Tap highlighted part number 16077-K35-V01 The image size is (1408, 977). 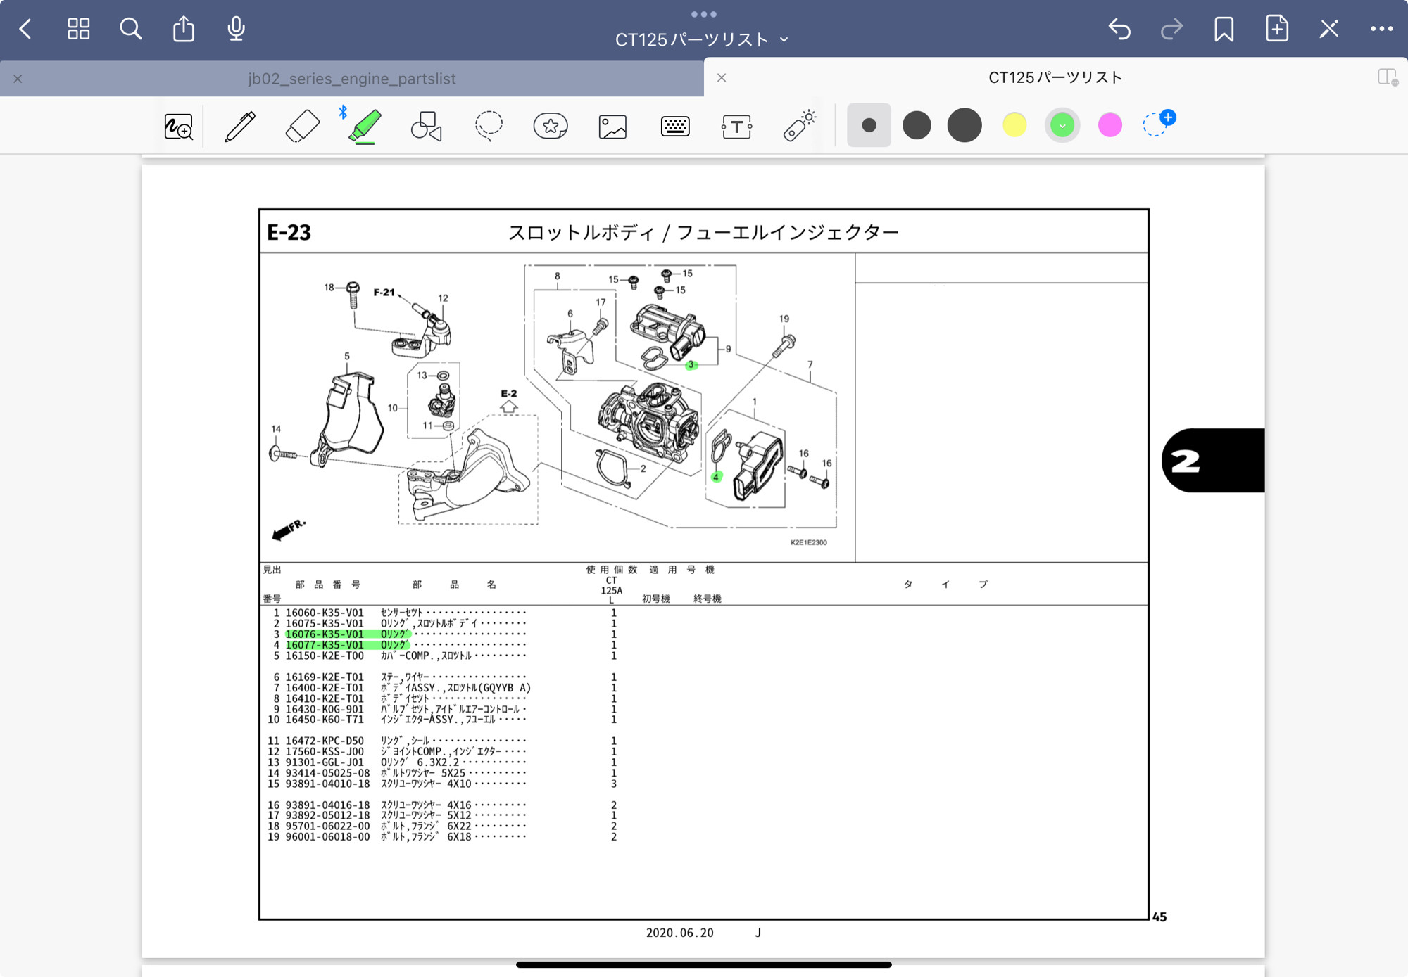pos(325,645)
